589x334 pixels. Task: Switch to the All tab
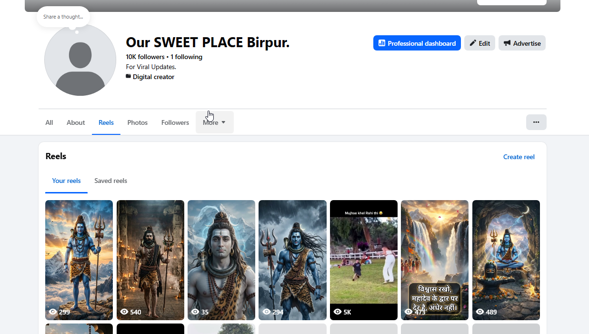click(49, 122)
